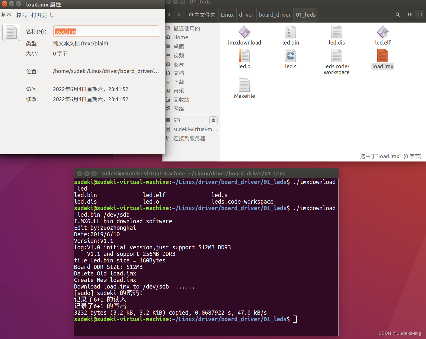Open Home in the sidebar
426x339 pixels.
click(x=181, y=37)
